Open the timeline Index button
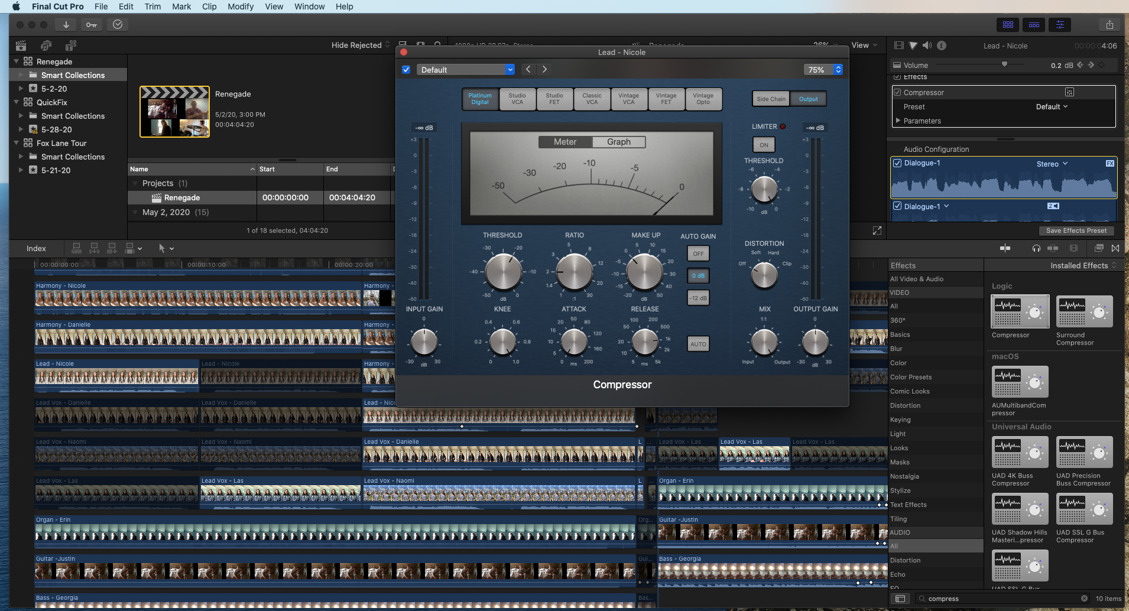The width and height of the screenshot is (1129, 611). [36, 248]
